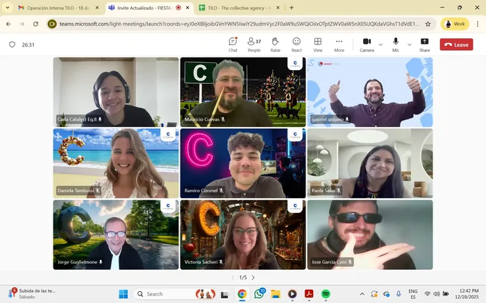
Task: Select Daniela Tambussi video tile
Action: [x=116, y=163]
